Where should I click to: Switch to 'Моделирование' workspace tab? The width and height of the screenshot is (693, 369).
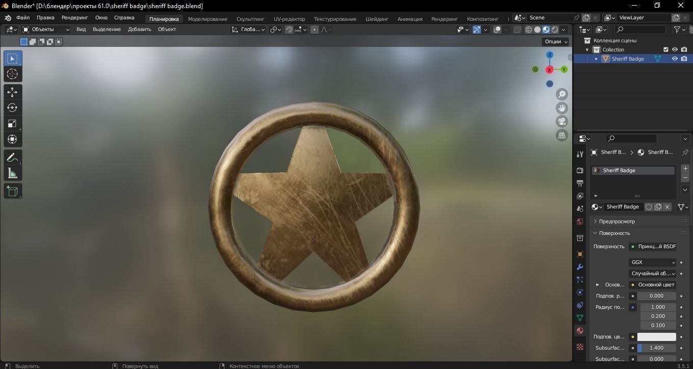click(x=208, y=19)
